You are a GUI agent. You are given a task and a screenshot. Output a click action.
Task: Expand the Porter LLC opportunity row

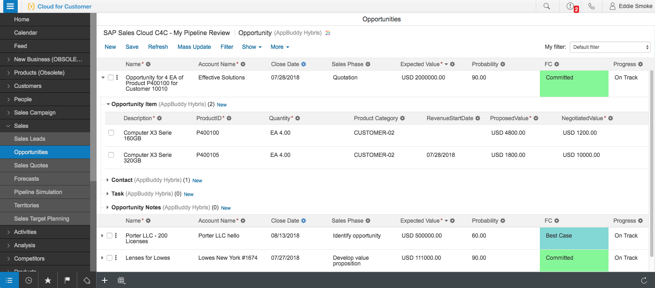coord(102,236)
